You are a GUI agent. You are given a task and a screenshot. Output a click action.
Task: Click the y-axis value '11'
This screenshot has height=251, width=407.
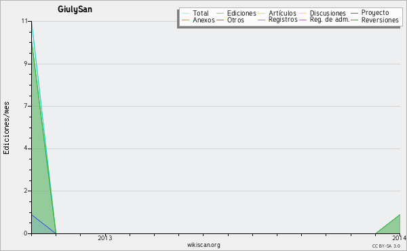(24, 21)
